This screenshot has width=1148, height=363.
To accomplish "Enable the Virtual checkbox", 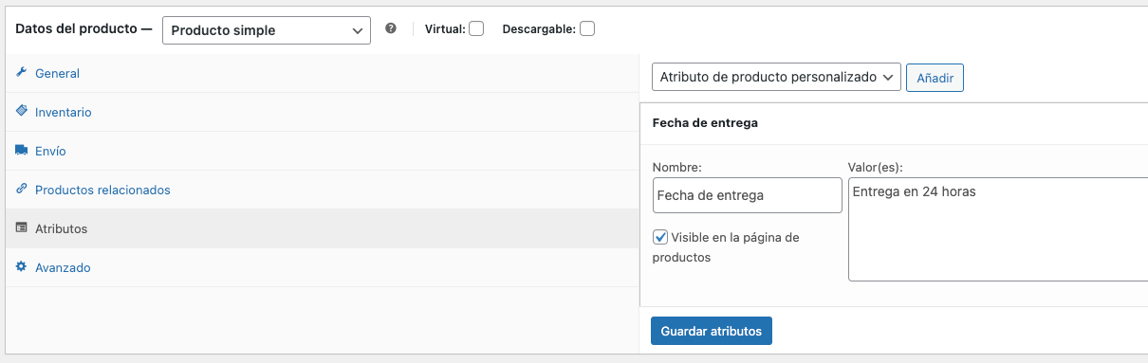I will 476,28.
